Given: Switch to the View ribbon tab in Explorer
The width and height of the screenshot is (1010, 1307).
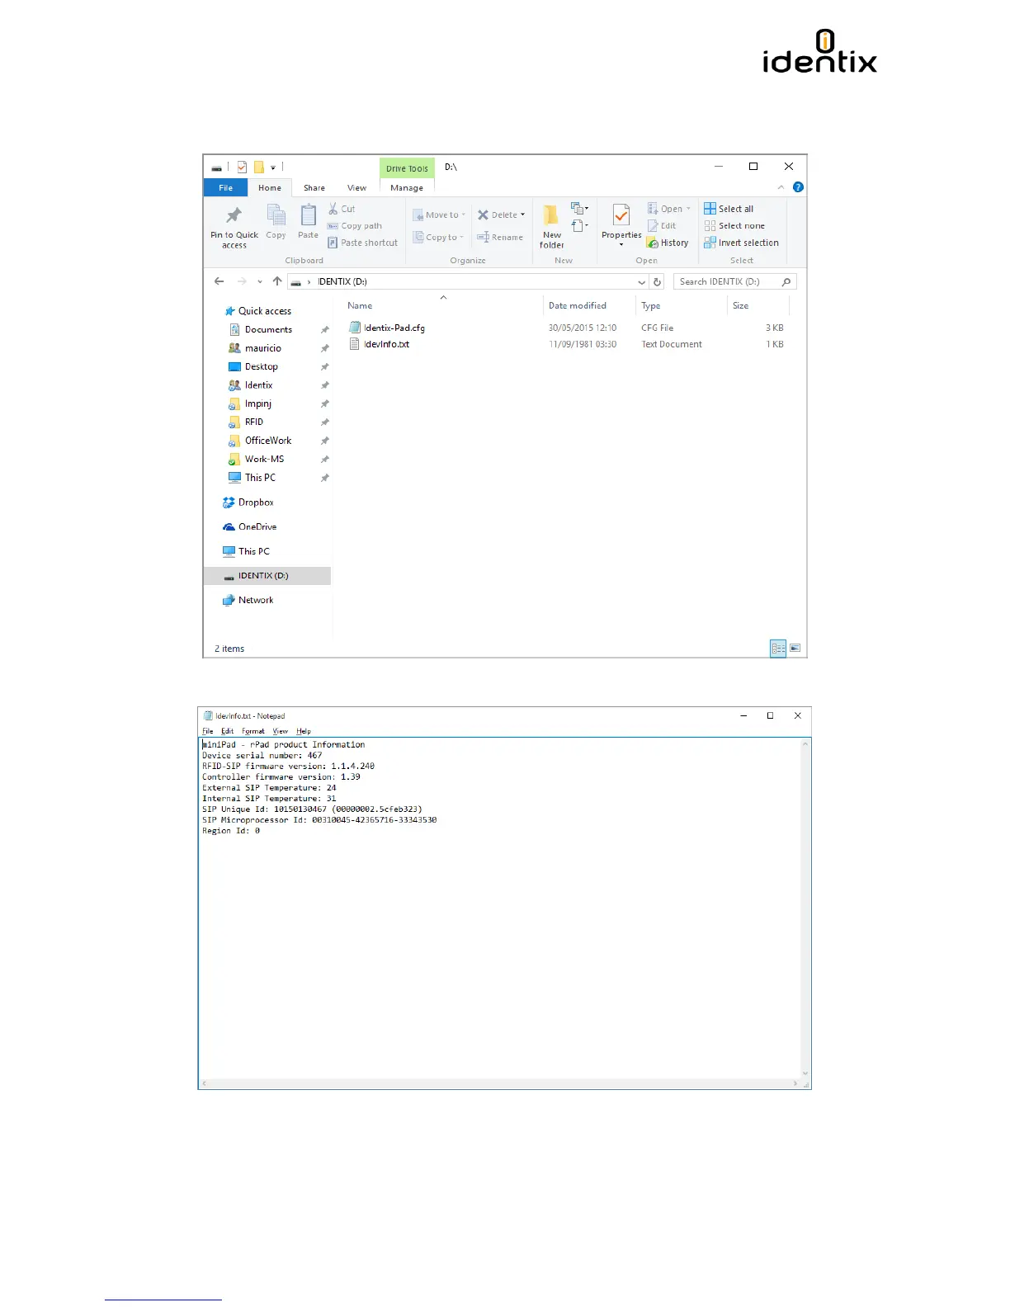Looking at the screenshot, I should (356, 187).
